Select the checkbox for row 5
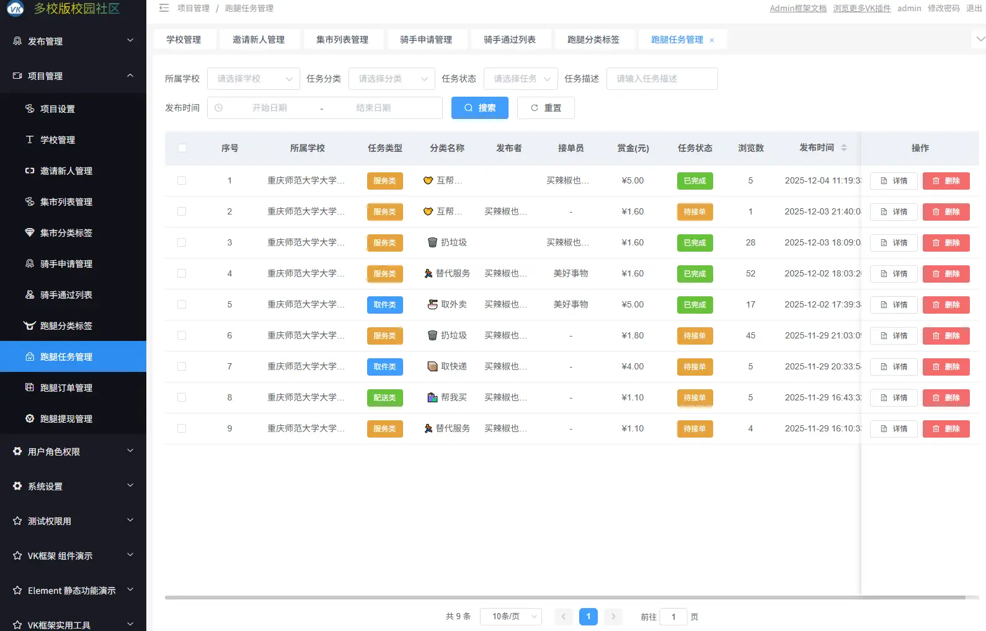The width and height of the screenshot is (986, 631). (x=182, y=304)
